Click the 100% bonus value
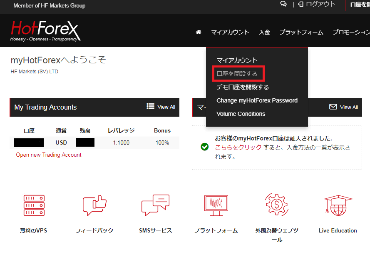Image resolution: width=370 pixels, height=260 pixels. pyautogui.click(x=162, y=142)
